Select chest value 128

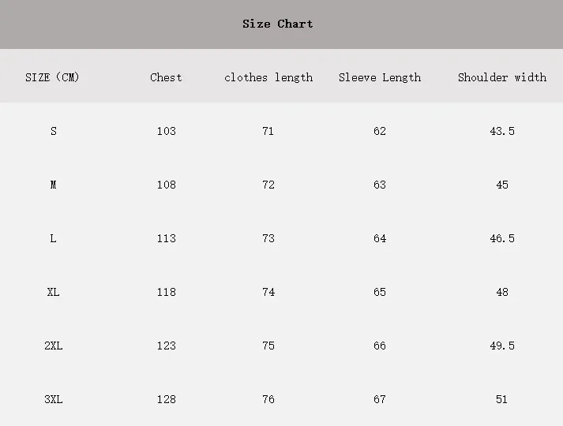166,399
